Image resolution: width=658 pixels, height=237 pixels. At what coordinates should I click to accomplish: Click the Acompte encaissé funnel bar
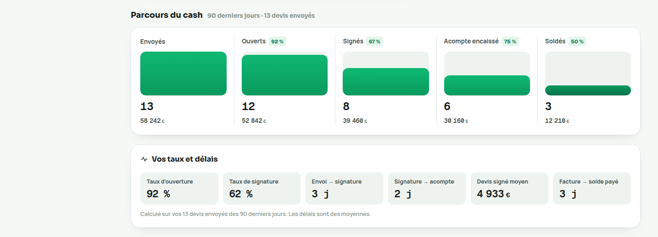487,85
